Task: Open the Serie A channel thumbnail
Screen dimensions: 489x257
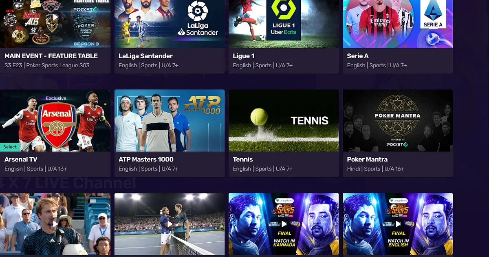Action: point(398,24)
